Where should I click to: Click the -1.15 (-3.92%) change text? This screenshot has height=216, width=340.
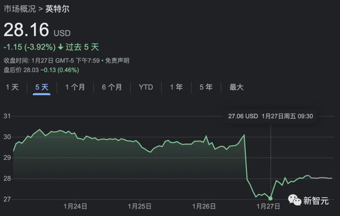click(30, 47)
